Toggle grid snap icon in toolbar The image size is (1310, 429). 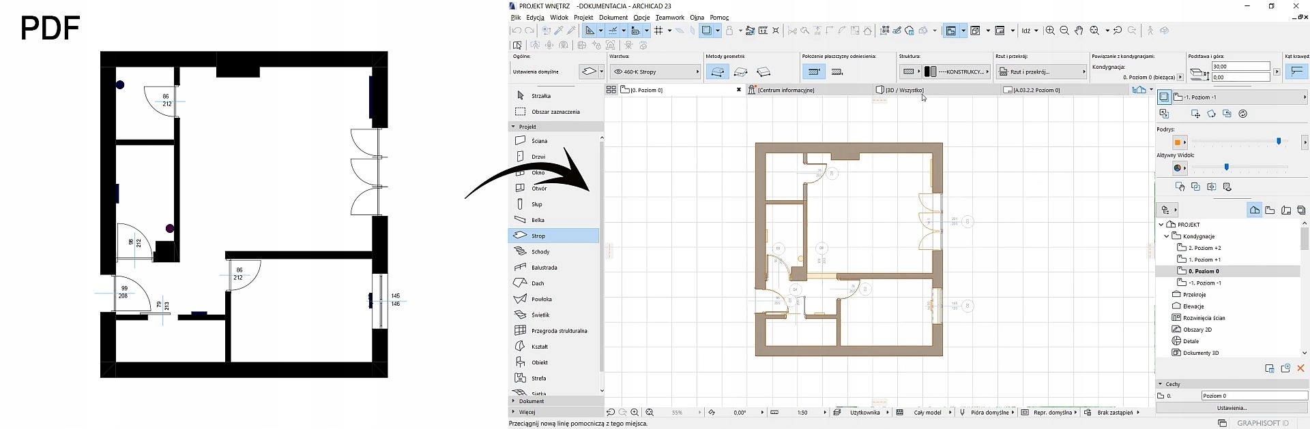coord(658,31)
